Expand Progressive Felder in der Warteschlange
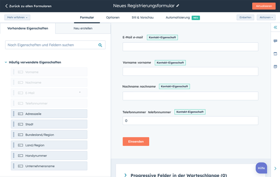 [125, 175]
